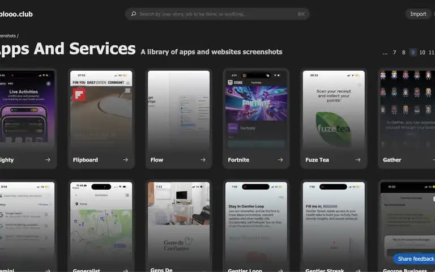
Task: Click the Fuze Tea leaf logo
Action: click(x=334, y=129)
